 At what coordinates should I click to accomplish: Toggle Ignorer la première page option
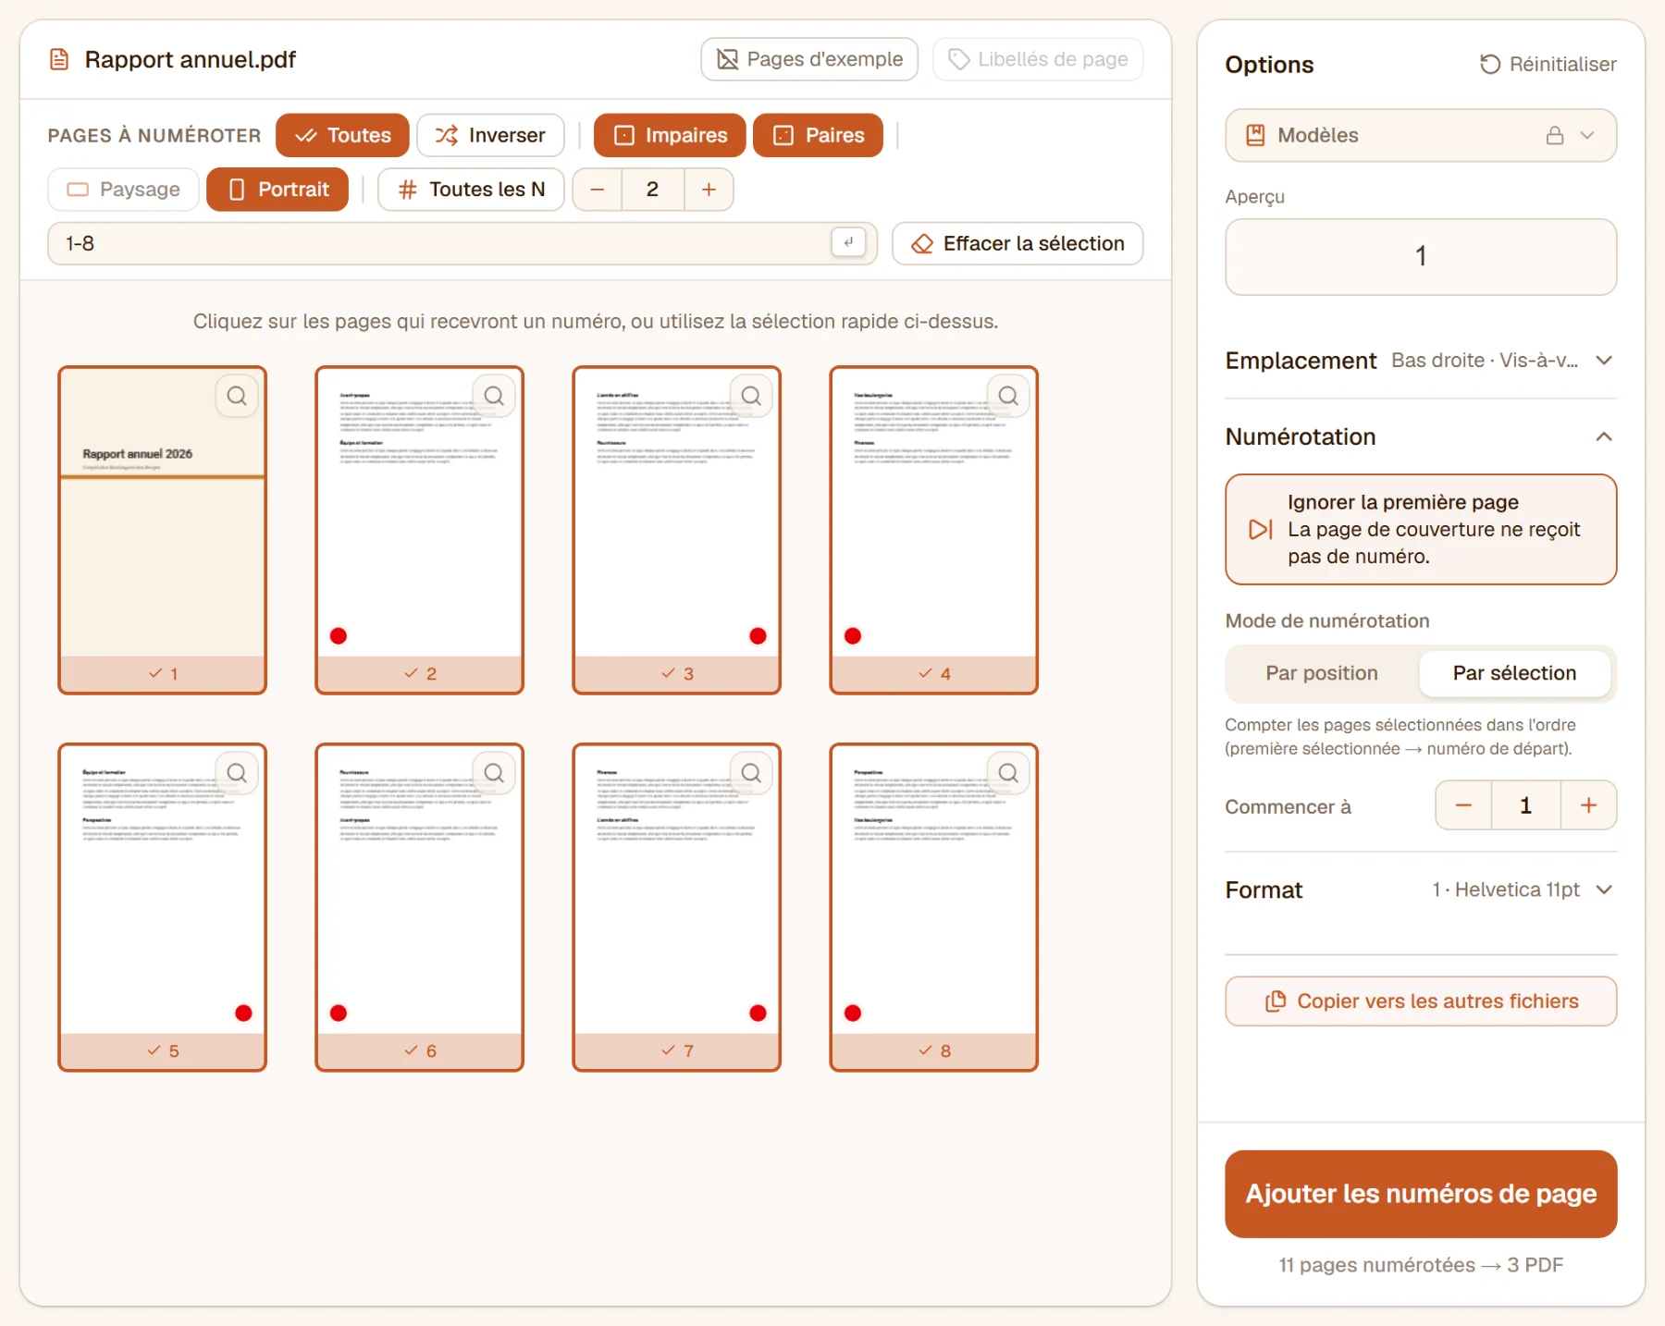click(x=1421, y=529)
